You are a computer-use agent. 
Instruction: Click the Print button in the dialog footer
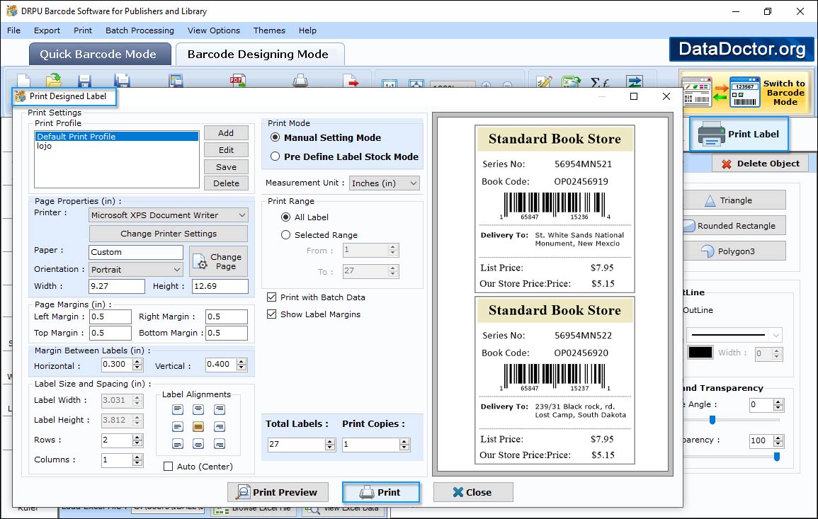pyautogui.click(x=381, y=492)
